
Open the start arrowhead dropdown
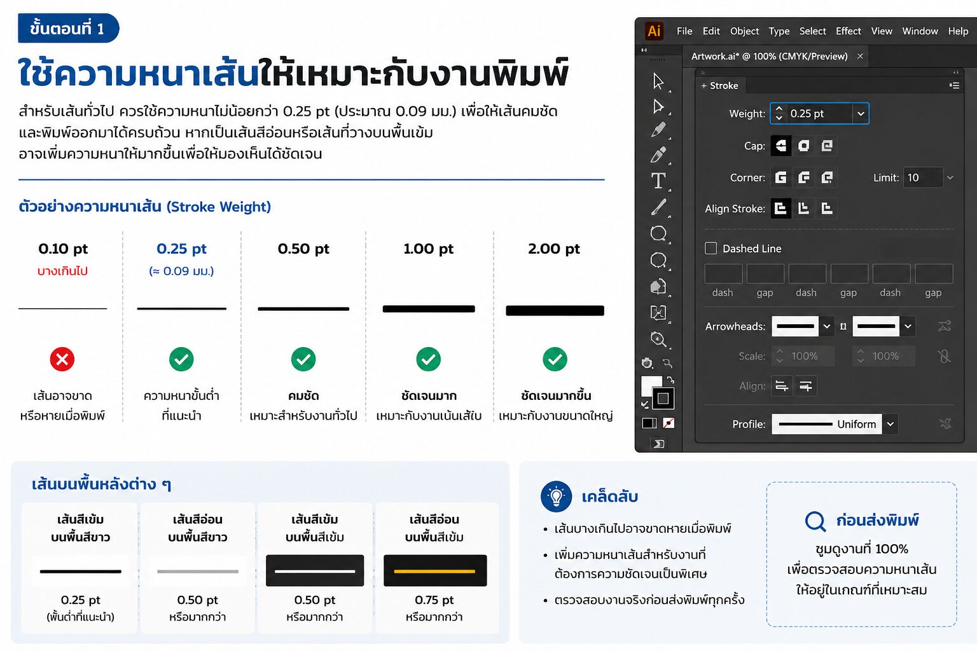tap(827, 326)
